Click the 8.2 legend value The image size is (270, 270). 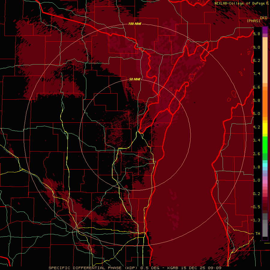(x=256, y=60)
